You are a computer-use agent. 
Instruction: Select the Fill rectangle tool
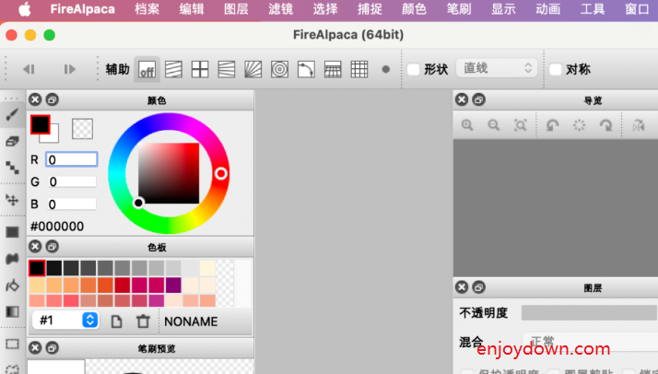[x=12, y=232]
